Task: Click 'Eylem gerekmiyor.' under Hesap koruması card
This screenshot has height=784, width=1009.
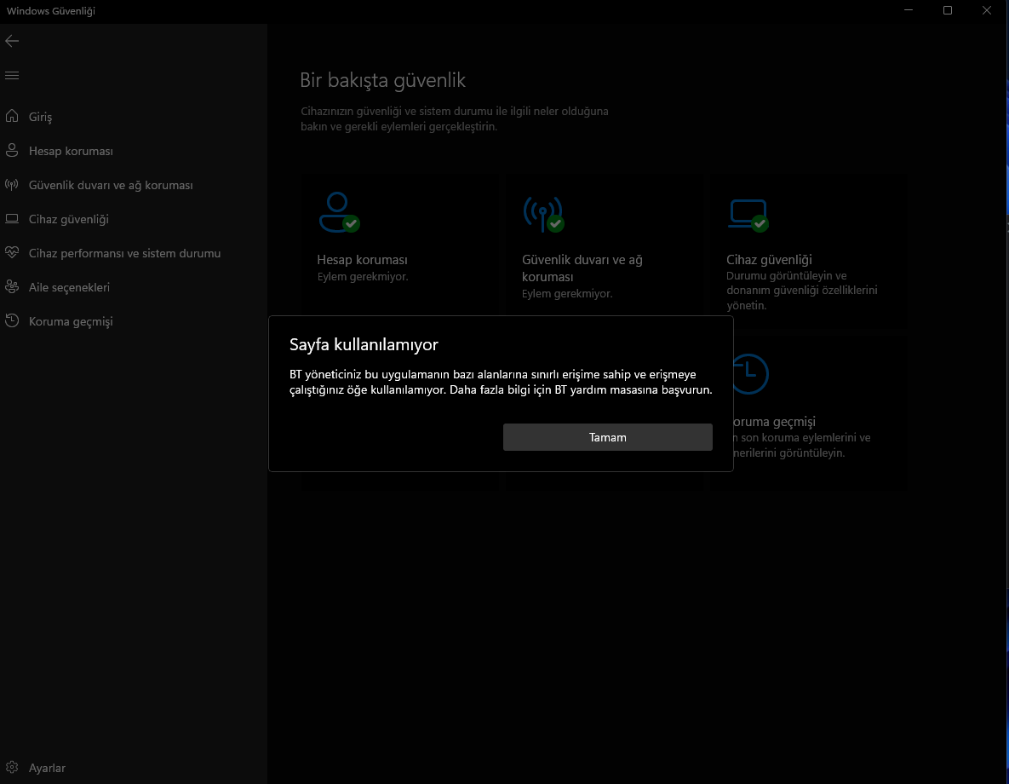Action: tap(363, 276)
